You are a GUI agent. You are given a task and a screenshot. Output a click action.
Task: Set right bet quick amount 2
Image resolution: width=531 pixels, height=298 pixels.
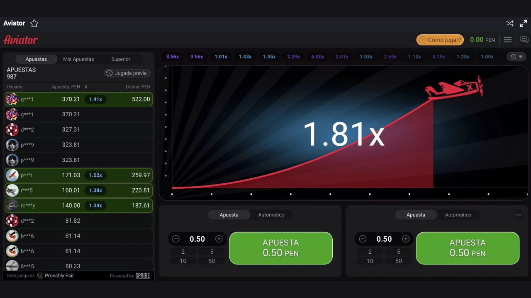coord(370,252)
